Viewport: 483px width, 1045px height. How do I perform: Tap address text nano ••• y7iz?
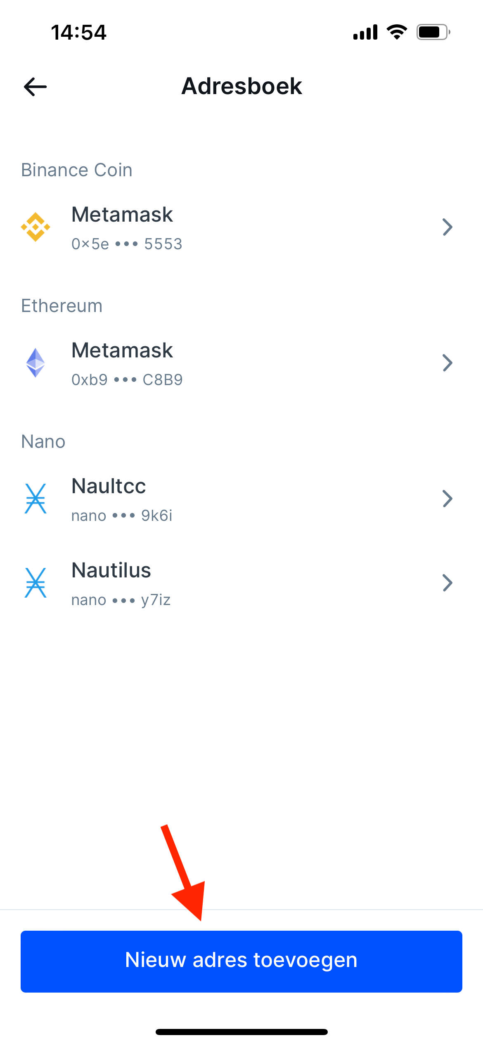(121, 600)
